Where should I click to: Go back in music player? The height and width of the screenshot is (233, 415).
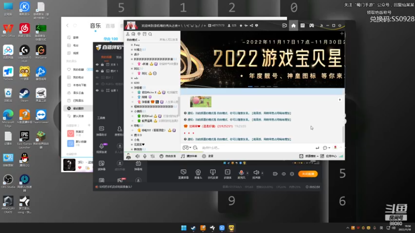pyautogui.click(x=67, y=25)
